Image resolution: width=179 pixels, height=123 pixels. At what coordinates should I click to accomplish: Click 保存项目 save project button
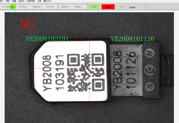click(50, 7)
